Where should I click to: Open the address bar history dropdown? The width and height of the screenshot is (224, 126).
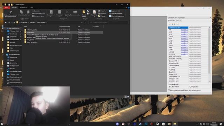[x=82, y=22]
